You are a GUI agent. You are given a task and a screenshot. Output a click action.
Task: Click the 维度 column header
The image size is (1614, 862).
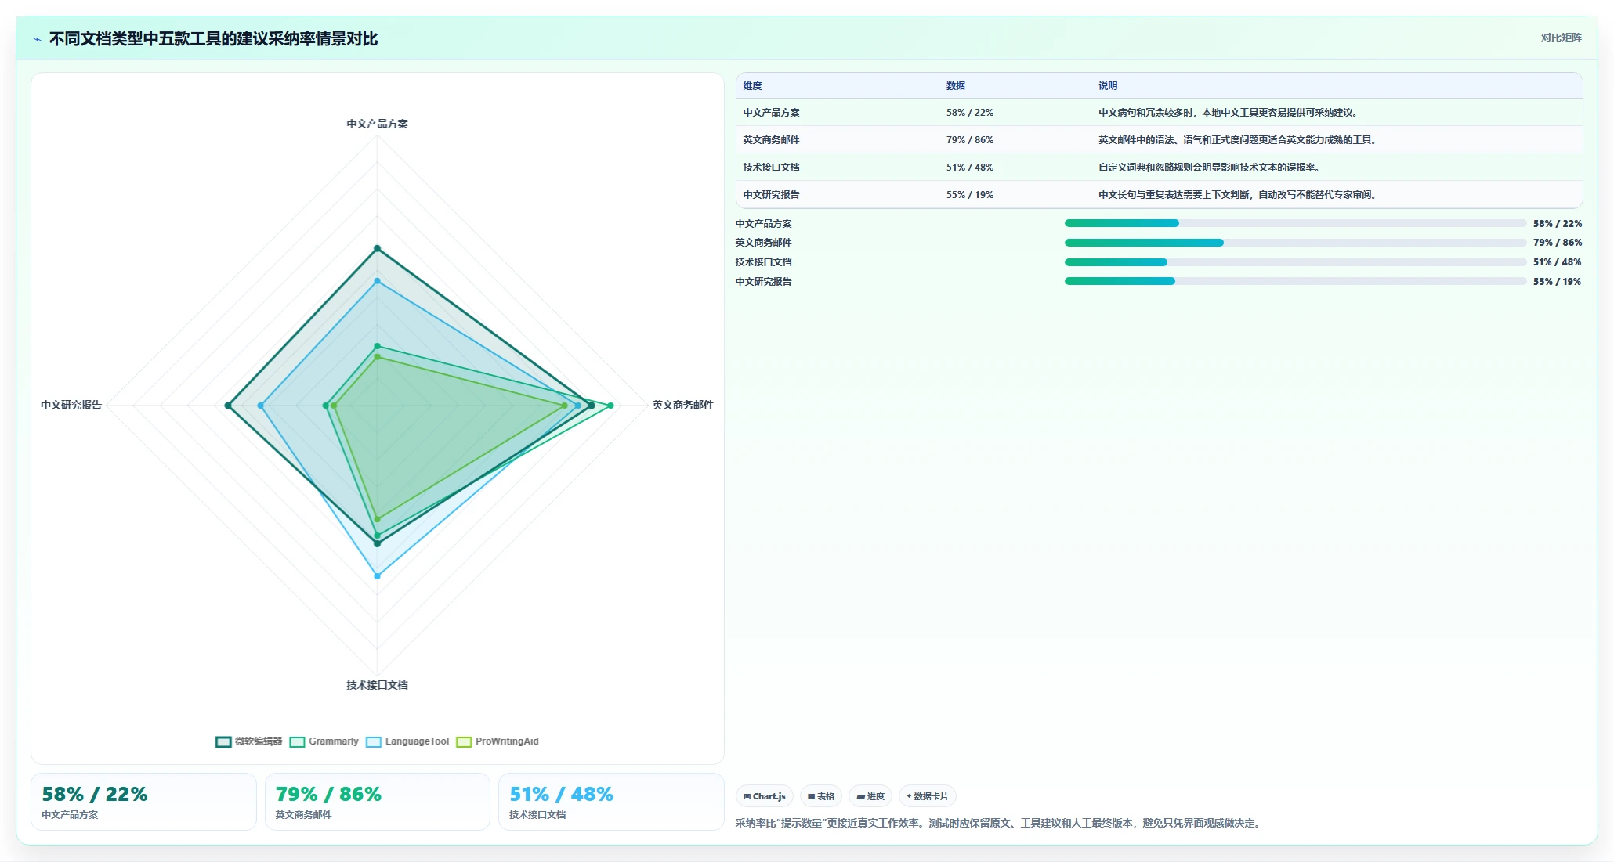point(752,86)
